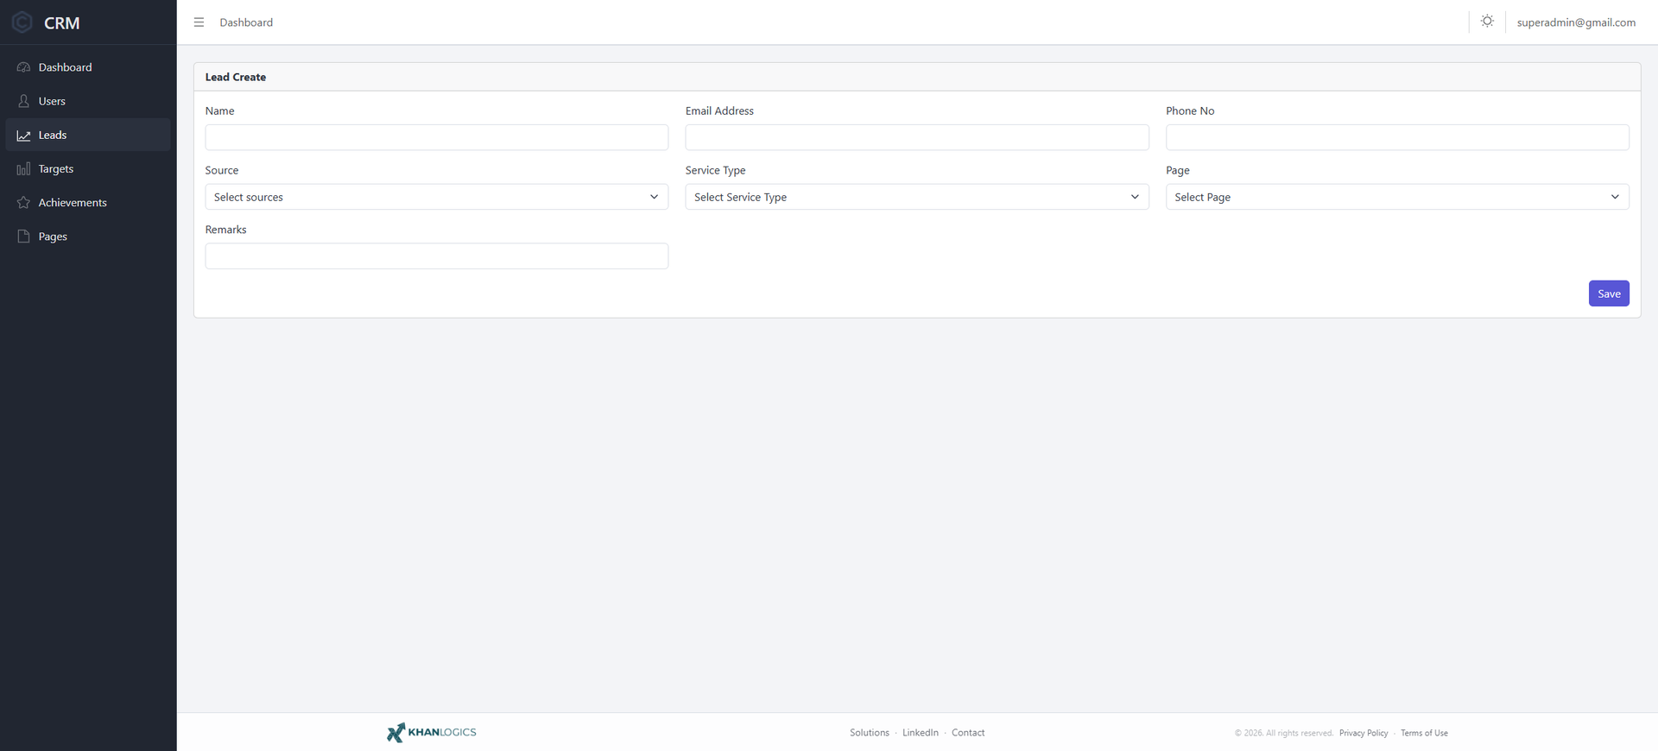1658x751 pixels.
Task: Click the Targets bar chart icon
Action: pyautogui.click(x=23, y=169)
